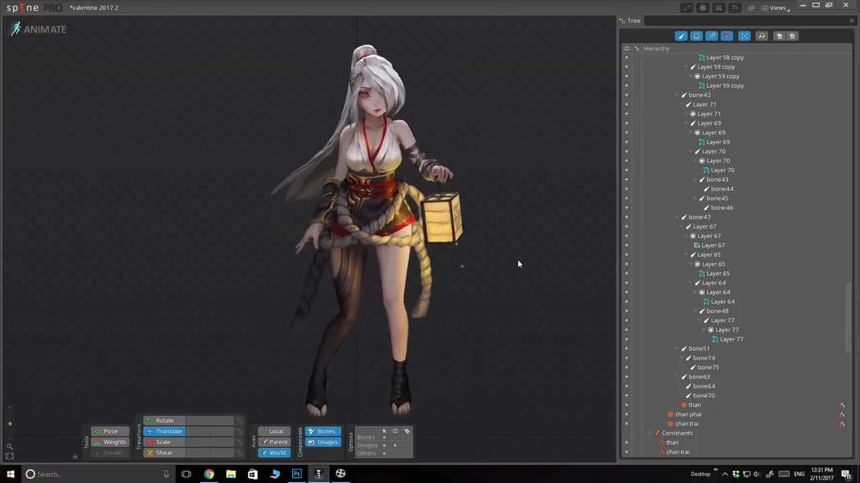
Task: Select the Scale transform tool
Action: [x=164, y=442]
